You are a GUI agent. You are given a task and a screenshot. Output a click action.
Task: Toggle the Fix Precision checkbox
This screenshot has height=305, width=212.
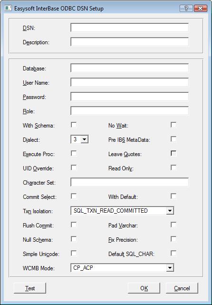pos(173,239)
